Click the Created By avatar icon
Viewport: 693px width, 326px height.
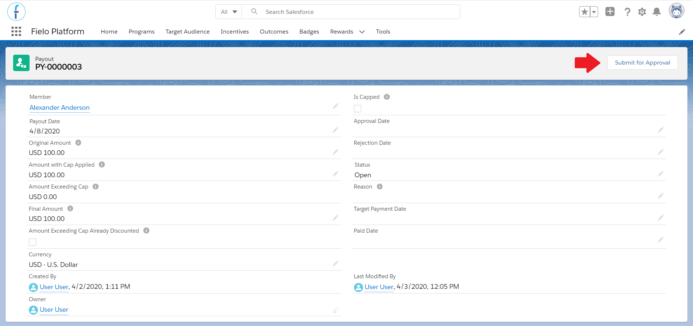pos(33,287)
